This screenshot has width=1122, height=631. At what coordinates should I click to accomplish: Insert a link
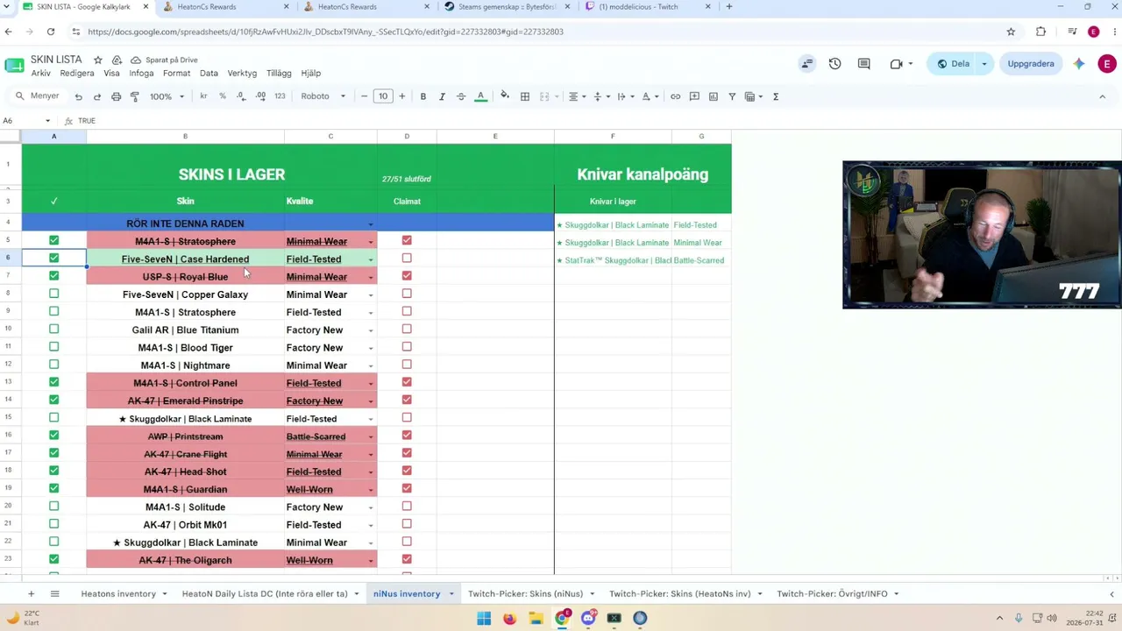coord(675,96)
